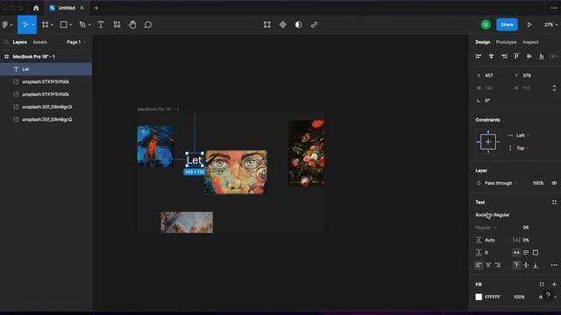Image resolution: width=561 pixels, height=315 pixels.
Task: Open the 27% zoom dropdown
Action: pos(551,24)
